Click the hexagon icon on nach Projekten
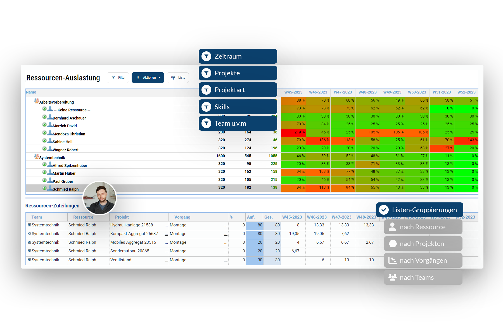 point(393,244)
